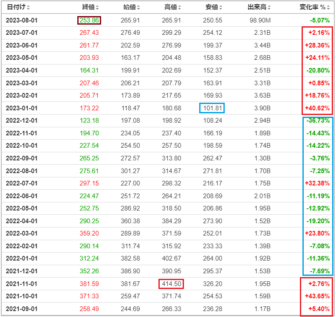Sort by the 高値 column header
Viewport: 336px width, 317px height.
click(x=173, y=7)
